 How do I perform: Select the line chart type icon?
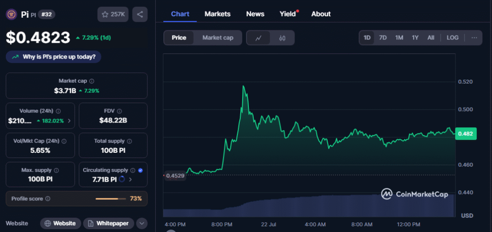(x=258, y=38)
